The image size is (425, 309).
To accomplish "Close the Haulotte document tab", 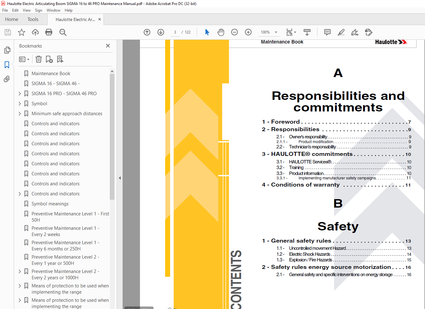I will pos(99,19).
